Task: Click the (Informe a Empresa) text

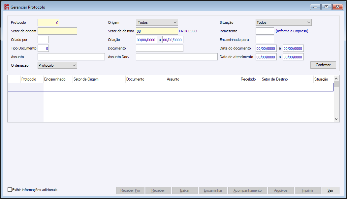Action: pyautogui.click(x=292, y=31)
